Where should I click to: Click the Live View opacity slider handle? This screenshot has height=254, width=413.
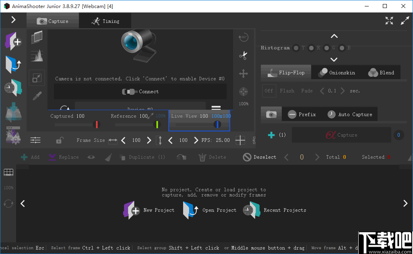click(x=217, y=124)
